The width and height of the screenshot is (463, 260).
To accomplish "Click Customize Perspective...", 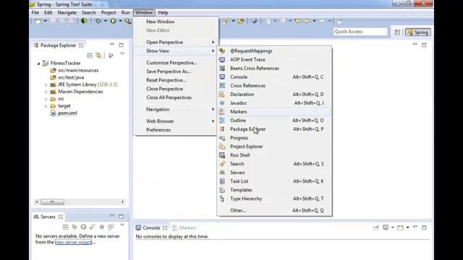I will point(175,63).
